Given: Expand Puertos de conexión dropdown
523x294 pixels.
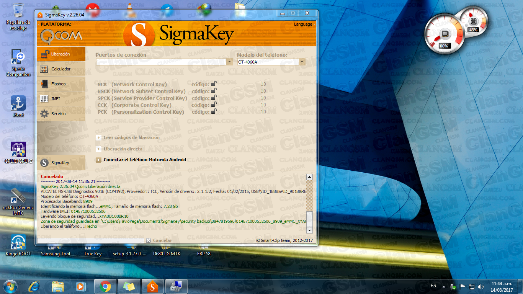Looking at the screenshot, I should tap(230, 62).
